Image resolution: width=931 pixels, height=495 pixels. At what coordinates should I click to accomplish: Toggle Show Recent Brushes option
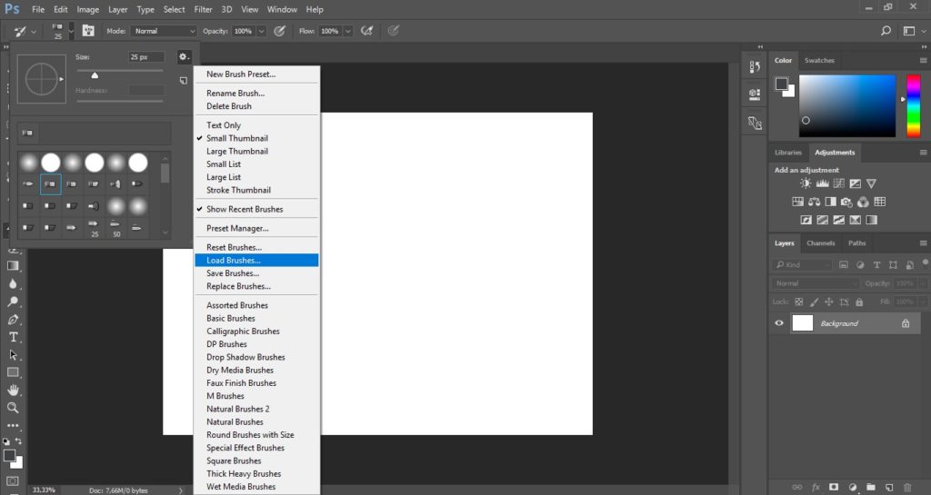tap(245, 209)
